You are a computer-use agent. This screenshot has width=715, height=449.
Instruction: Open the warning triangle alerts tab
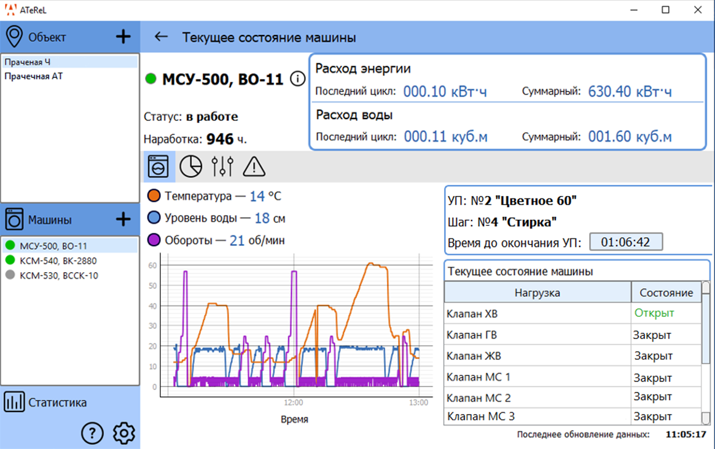click(254, 166)
